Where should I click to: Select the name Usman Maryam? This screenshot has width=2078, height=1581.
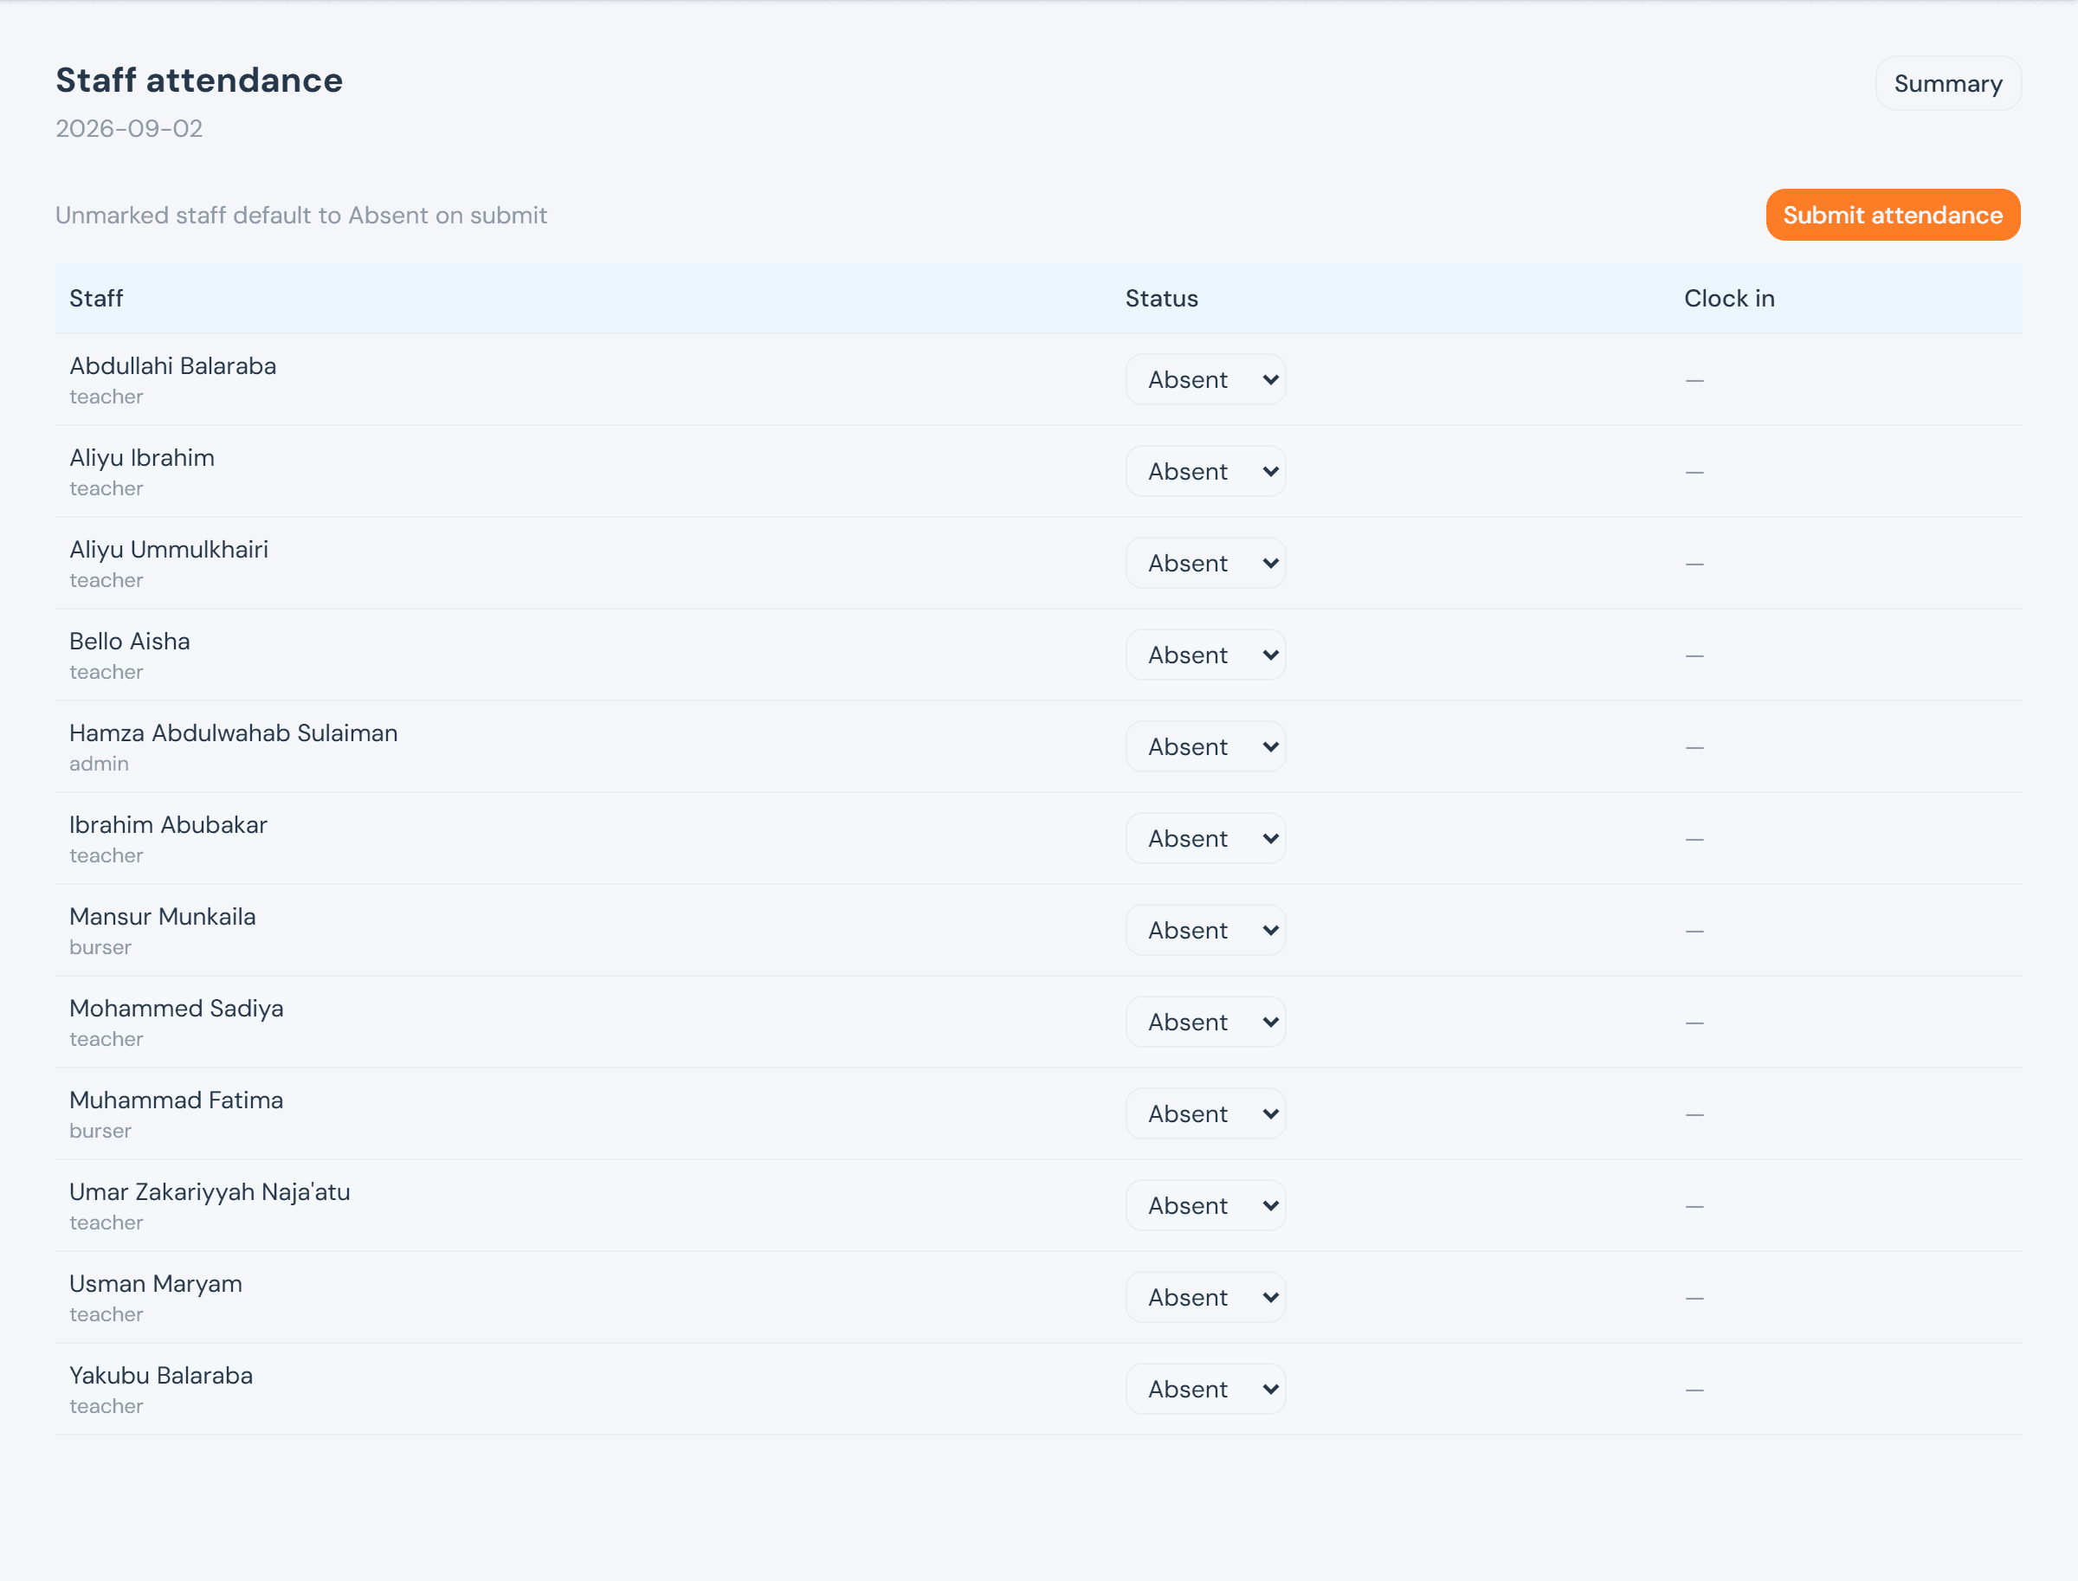coord(156,1285)
